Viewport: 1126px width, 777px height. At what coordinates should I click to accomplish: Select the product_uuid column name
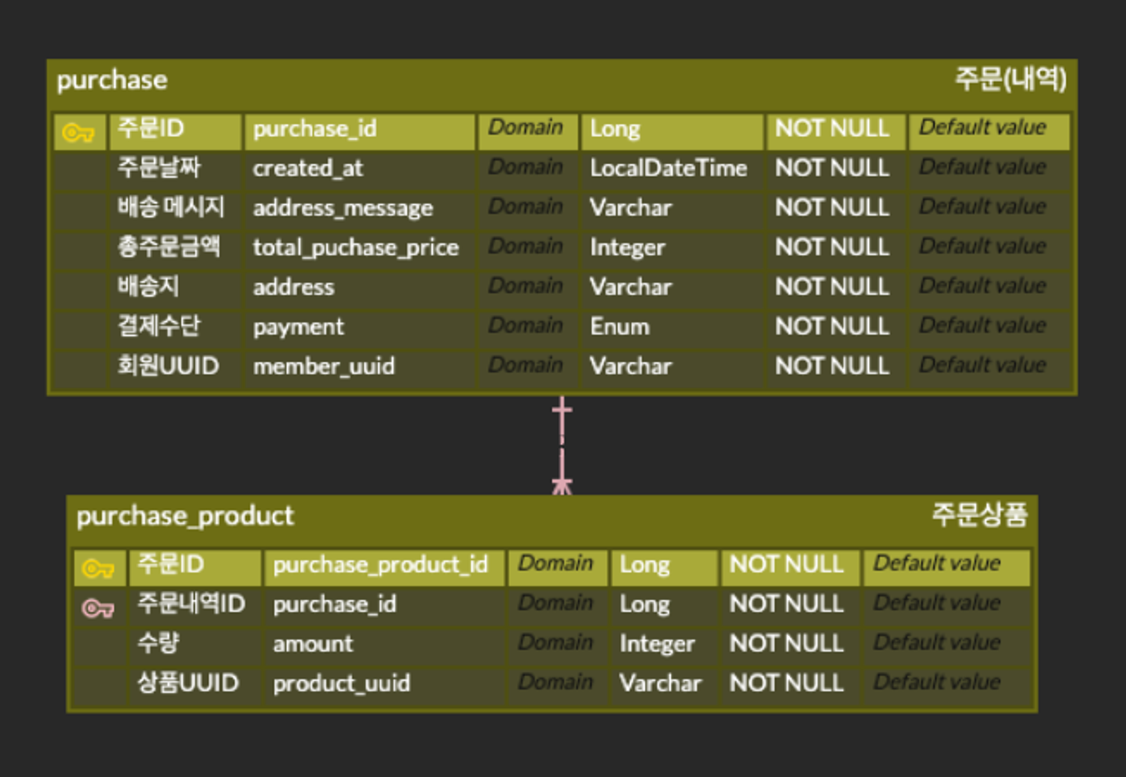(x=342, y=684)
